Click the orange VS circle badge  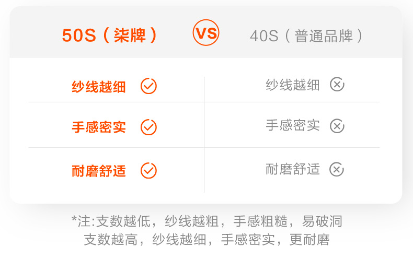[206, 33]
